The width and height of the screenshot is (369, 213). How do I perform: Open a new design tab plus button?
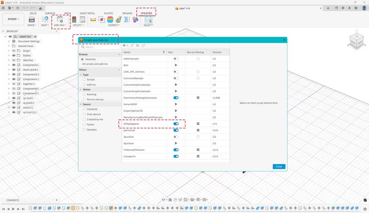click(328, 8)
